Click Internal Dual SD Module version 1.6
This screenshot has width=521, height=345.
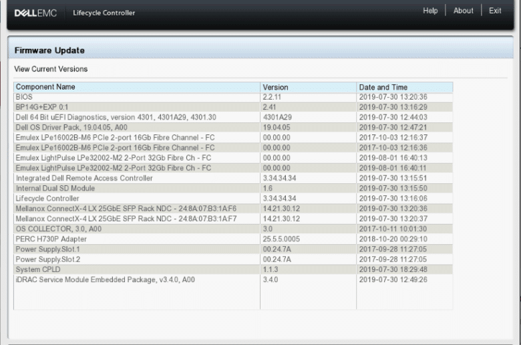tap(309, 189)
